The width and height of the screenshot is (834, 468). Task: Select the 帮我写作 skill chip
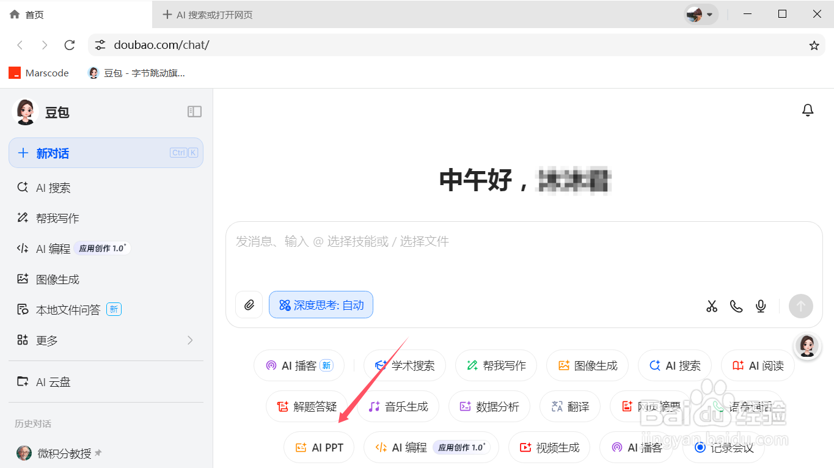tap(496, 366)
